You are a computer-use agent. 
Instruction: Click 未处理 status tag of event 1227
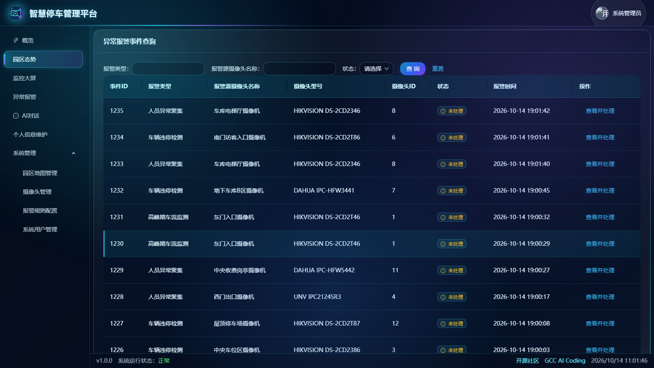point(452,323)
